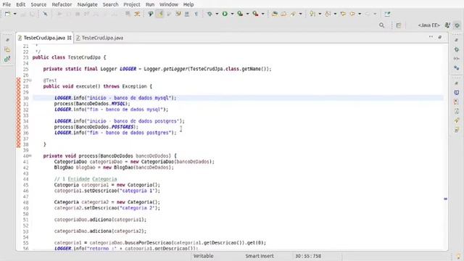Click the green Run button in toolbar
Viewport: 464px width, 261px height.
pyautogui.click(x=225, y=14)
